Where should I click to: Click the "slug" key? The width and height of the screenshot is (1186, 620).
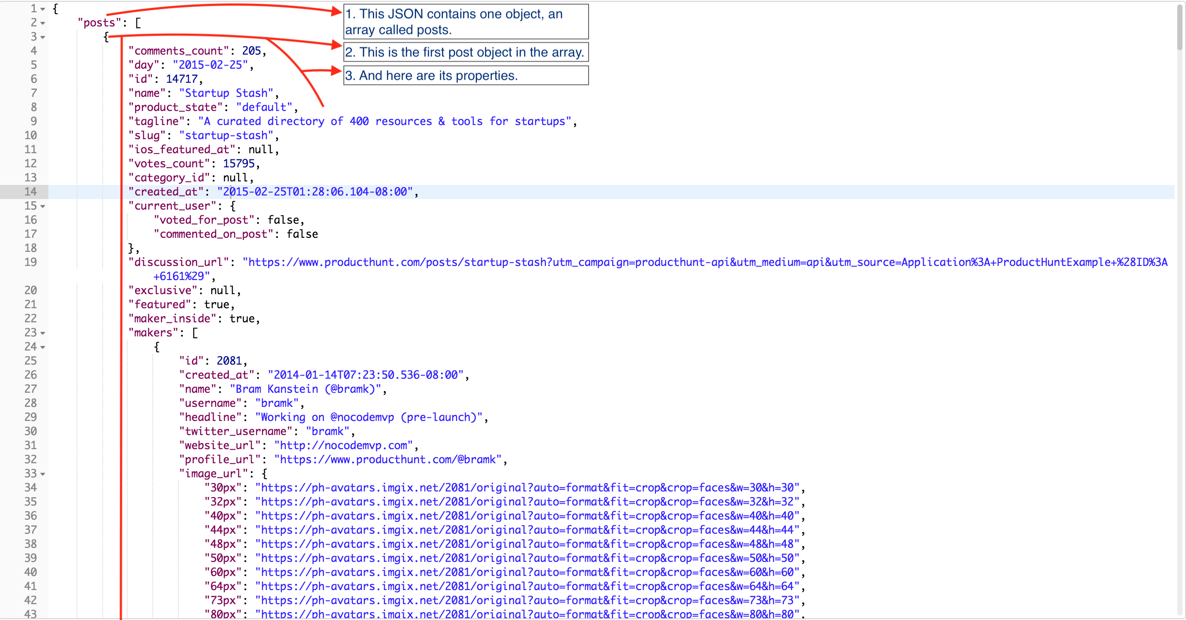147,136
